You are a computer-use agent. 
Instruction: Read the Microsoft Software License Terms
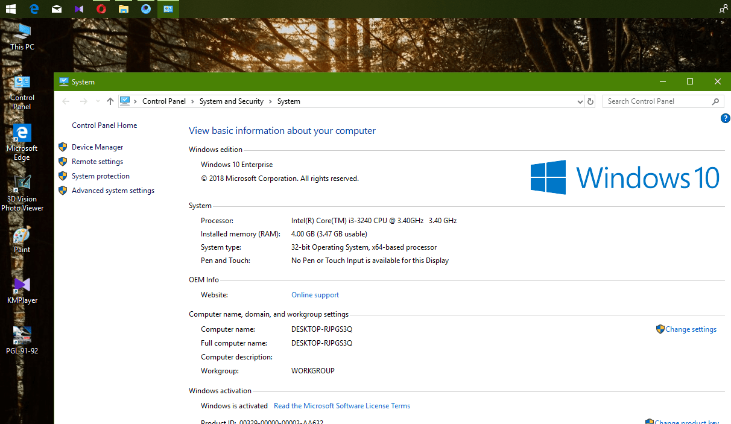click(342, 406)
